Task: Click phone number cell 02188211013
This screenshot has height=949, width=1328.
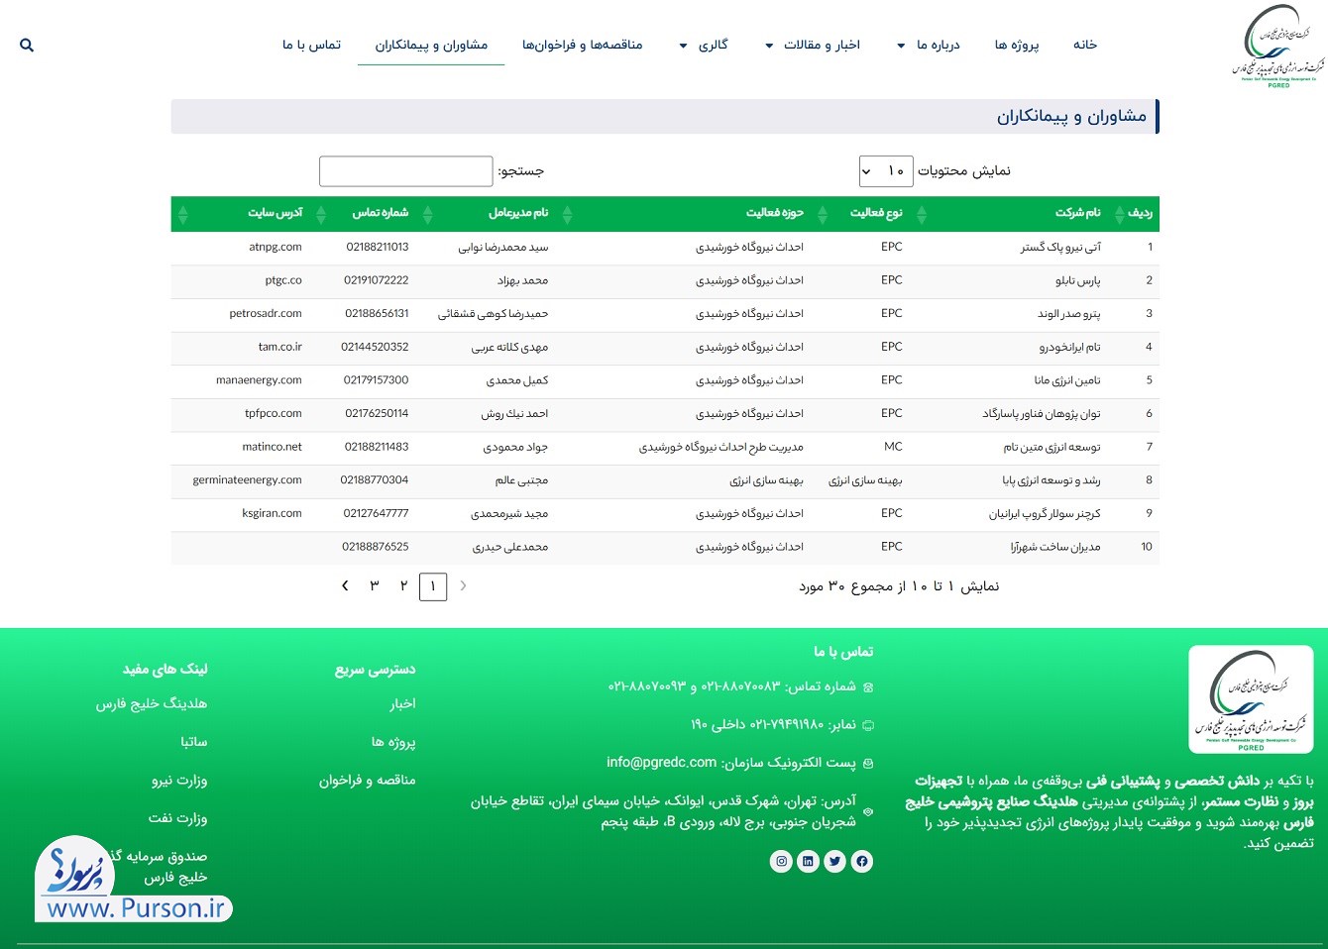Action: click(x=378, y=247)
